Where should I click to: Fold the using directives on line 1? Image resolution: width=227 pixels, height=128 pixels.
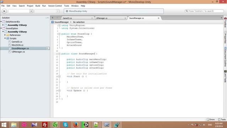tap(59, 25)
